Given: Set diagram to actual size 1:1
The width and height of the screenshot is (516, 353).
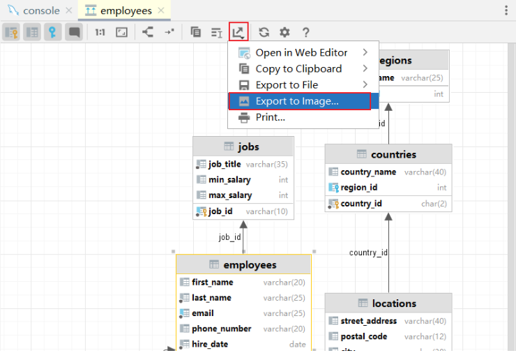Looking at the screenshot, I should coord(100,32).
